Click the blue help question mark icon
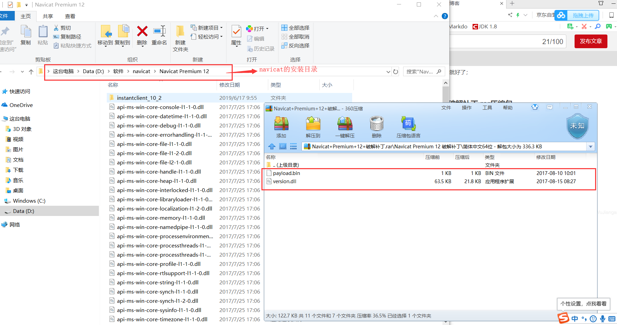 (445, 16)
